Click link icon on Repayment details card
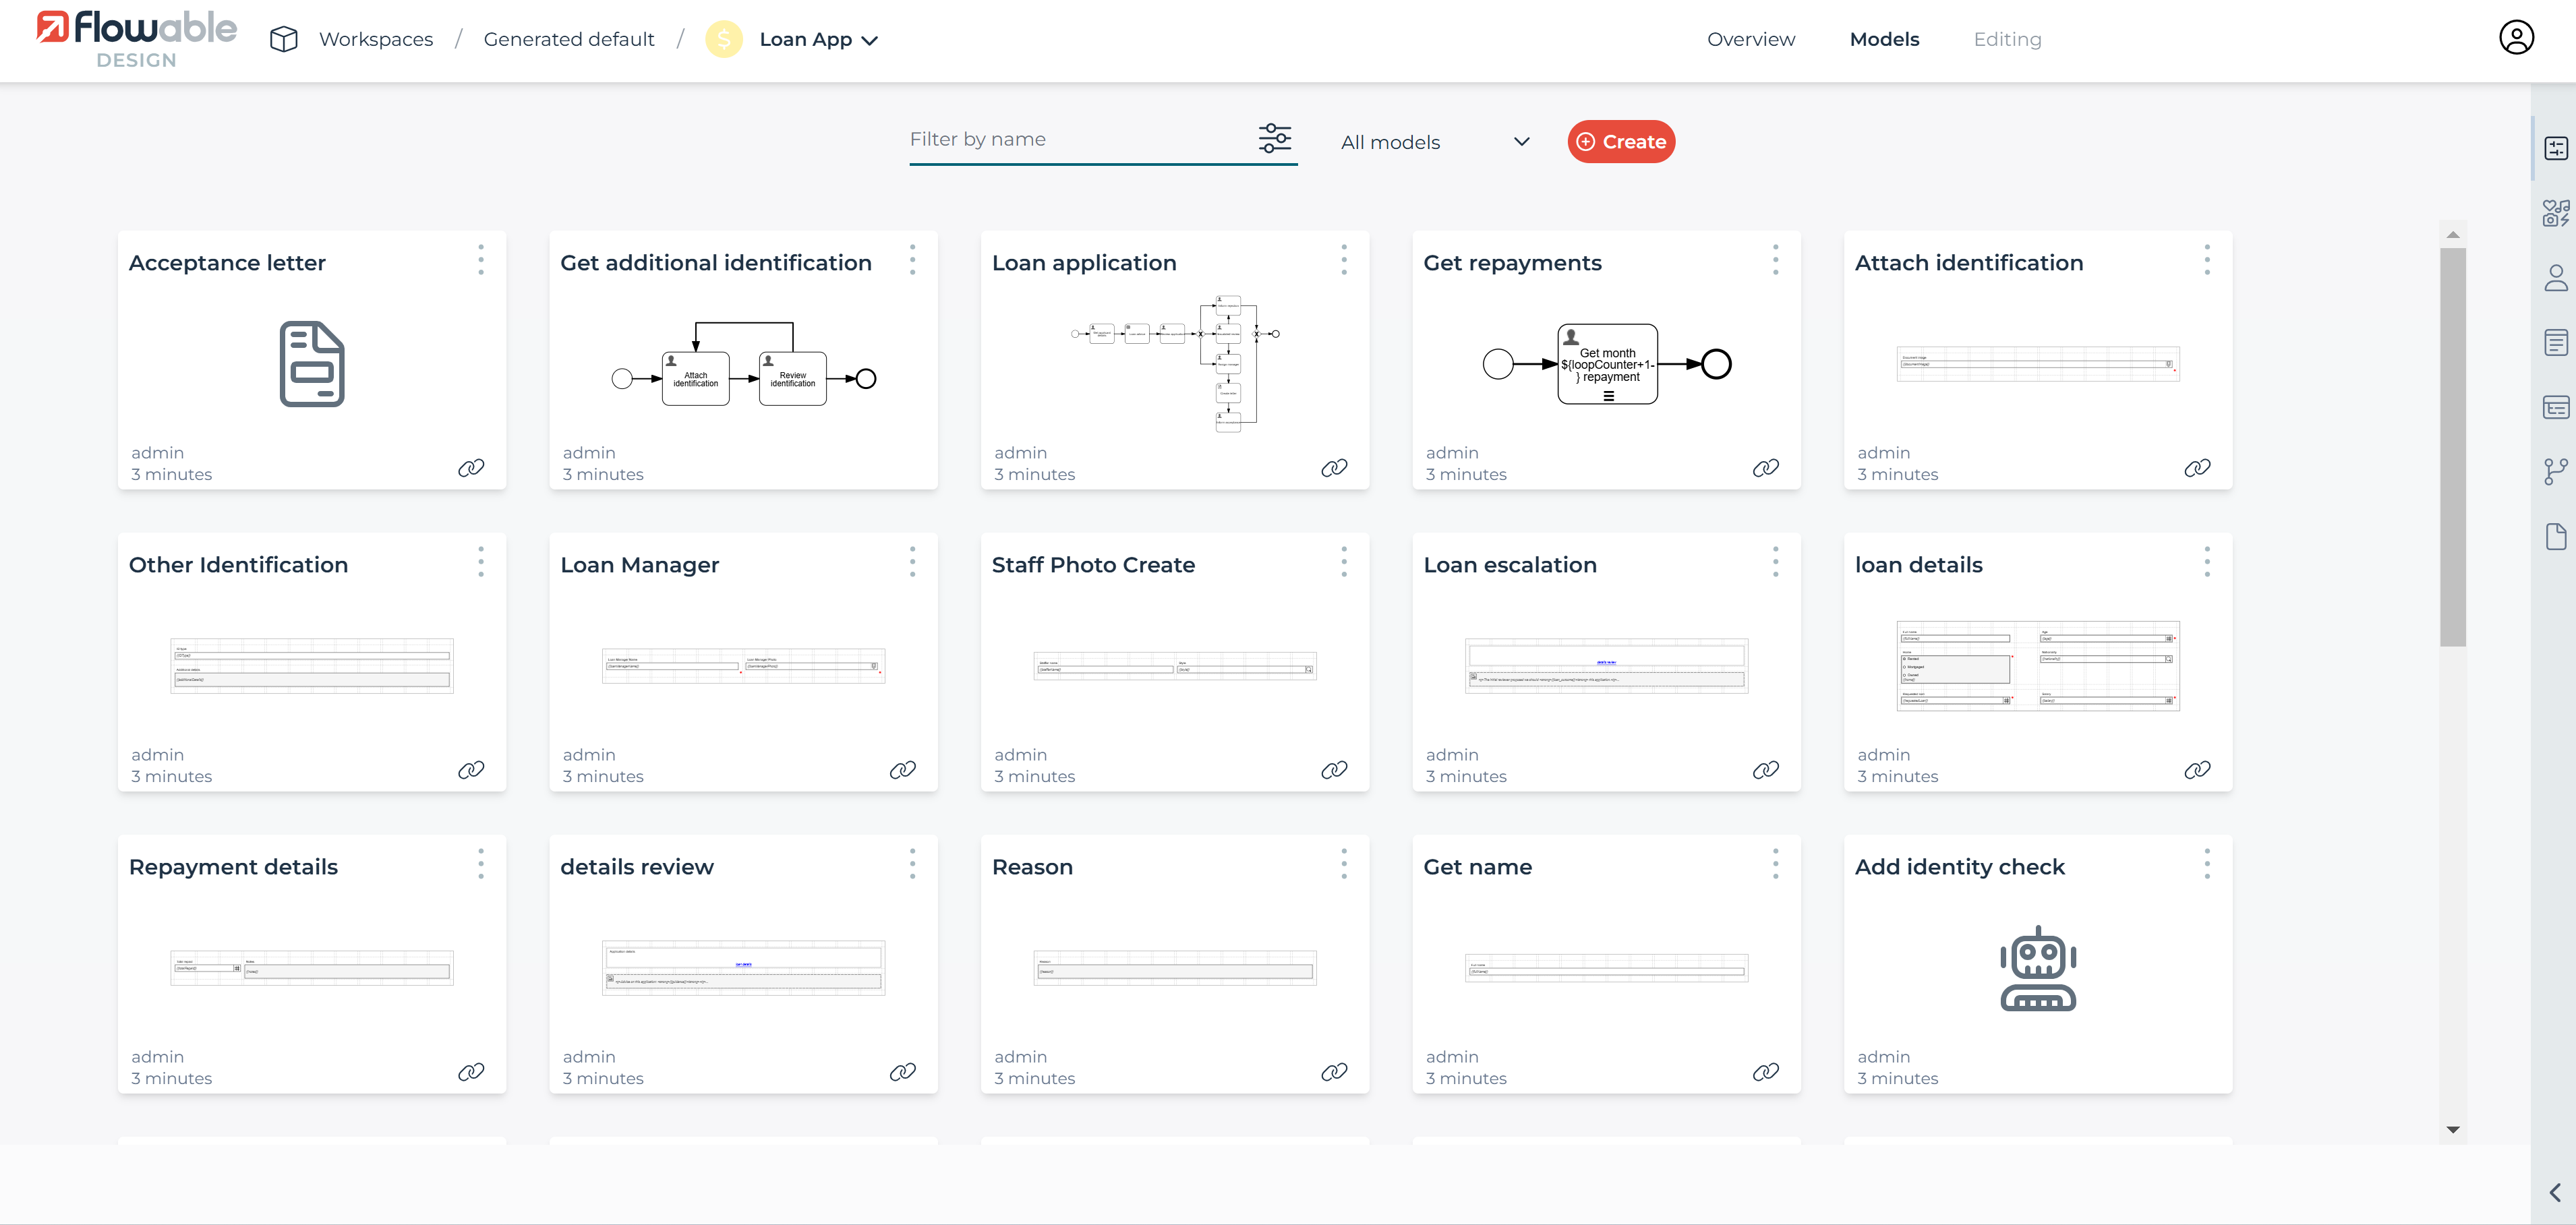This screenshot has width=2576, height=1225. pyautogui.click(x=471, y=1072)
